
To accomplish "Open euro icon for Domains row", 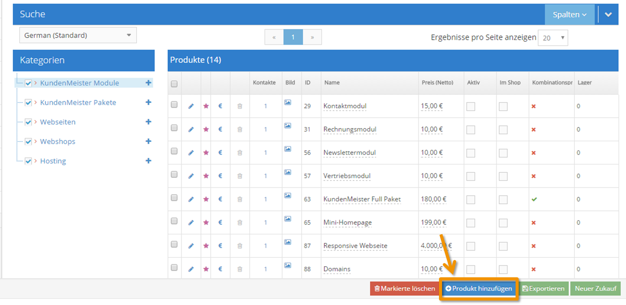I will click(220, 269).
